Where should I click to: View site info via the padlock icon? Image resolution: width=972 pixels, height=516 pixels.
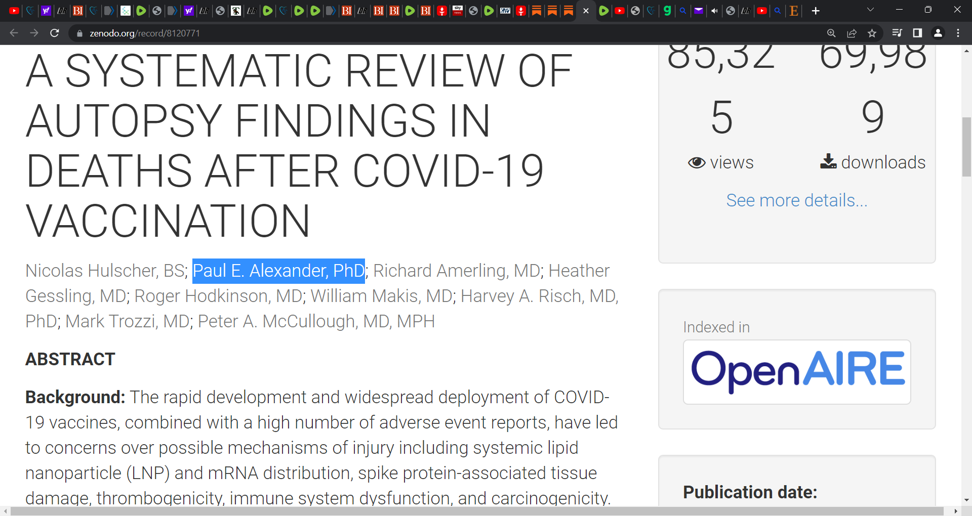click(79, 33)
